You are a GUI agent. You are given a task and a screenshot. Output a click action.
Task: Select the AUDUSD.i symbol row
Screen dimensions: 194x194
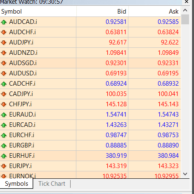tap(90, 73)
